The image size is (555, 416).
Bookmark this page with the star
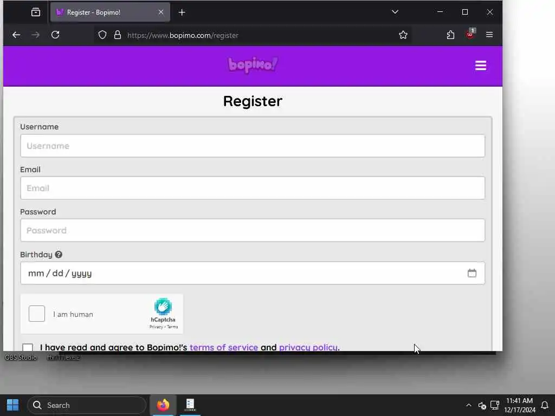coord(403,35)
